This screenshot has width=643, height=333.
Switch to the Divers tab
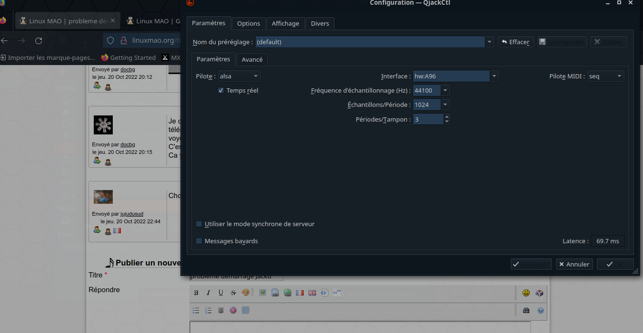[x=320, y=23]
